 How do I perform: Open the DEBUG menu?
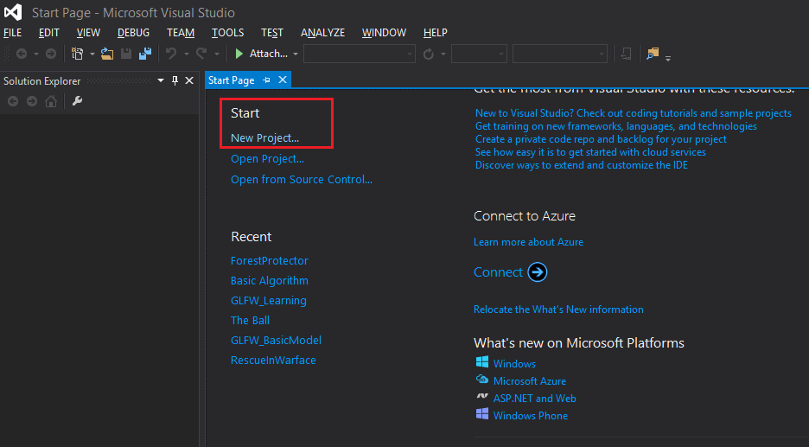(x=133, y=33)
